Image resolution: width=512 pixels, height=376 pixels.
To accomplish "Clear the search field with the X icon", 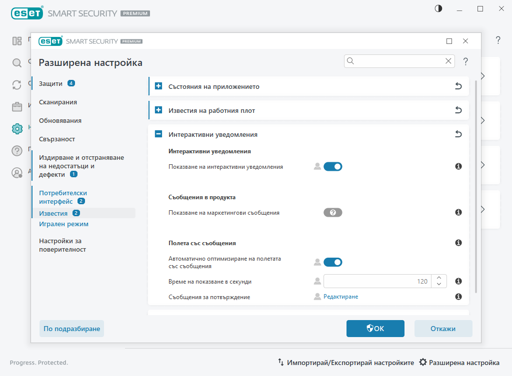I will (448, 61).
